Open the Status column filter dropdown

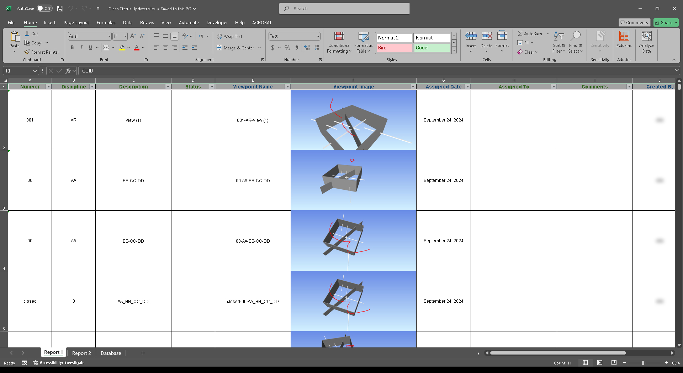pos(212,87)
